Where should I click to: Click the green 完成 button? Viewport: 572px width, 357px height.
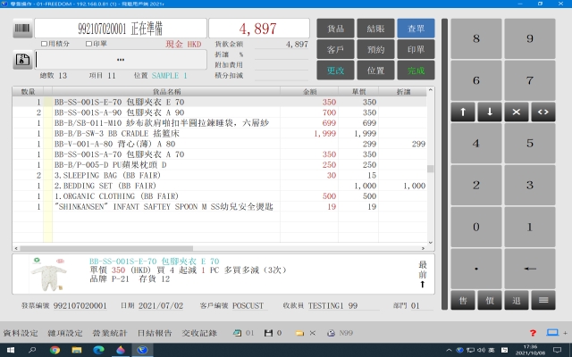(x=416, y=70)
